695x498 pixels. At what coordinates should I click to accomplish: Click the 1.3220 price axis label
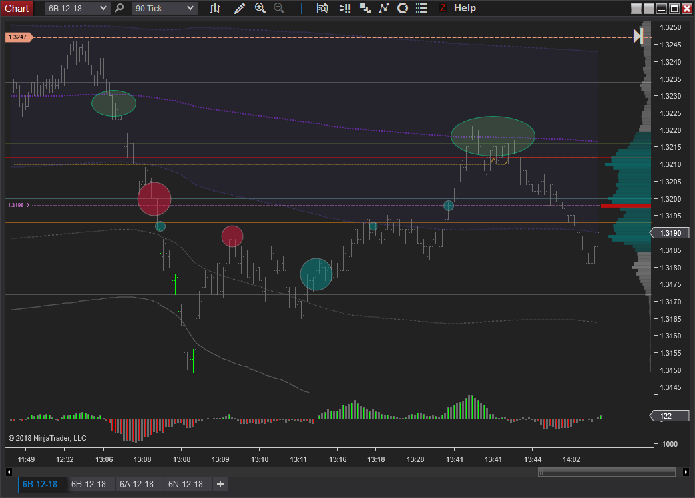pos(670,130)
